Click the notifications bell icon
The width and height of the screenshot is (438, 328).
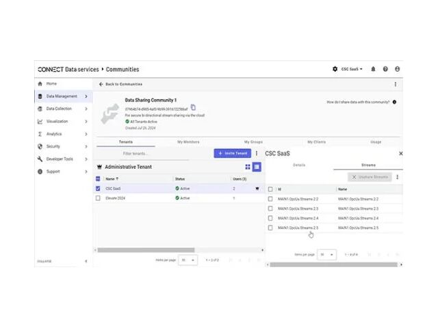pos(373,69)
